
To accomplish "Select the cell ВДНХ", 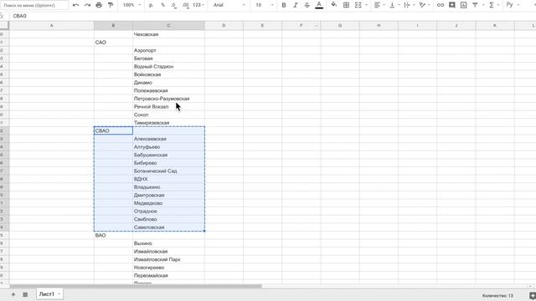I will (168, 179).
